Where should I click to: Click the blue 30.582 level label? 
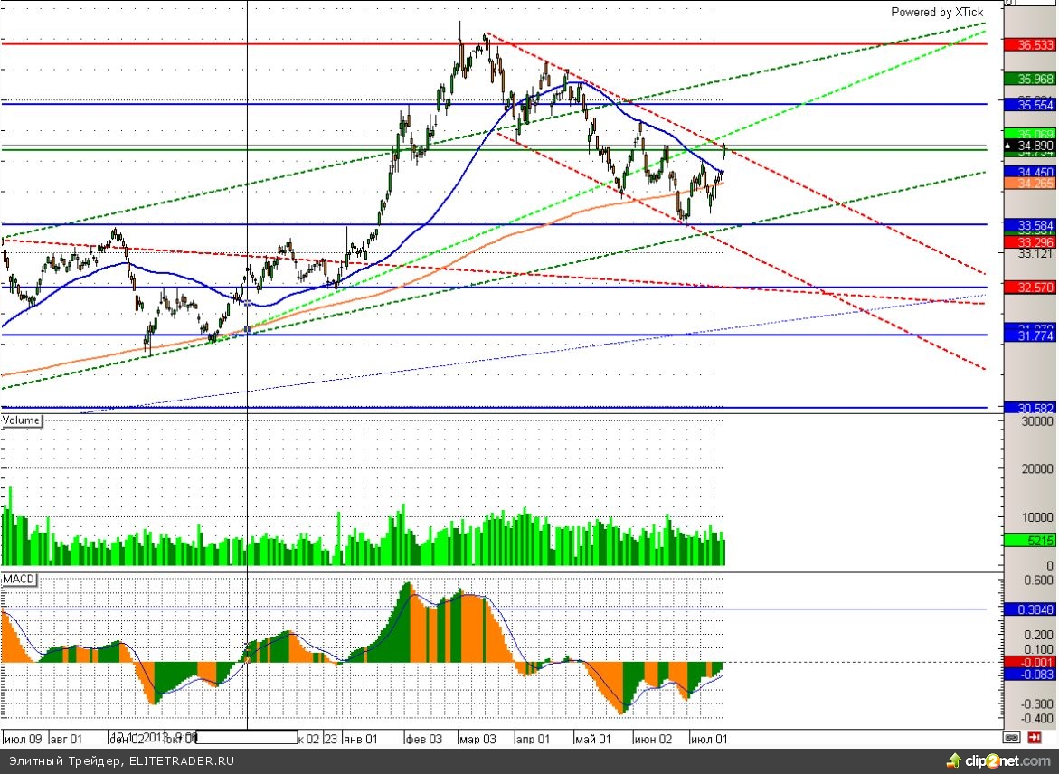point(1029,409)
